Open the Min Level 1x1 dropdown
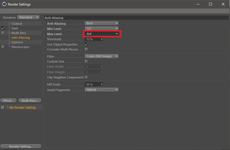Screen dimensions: 230x150 click(102, 29)
